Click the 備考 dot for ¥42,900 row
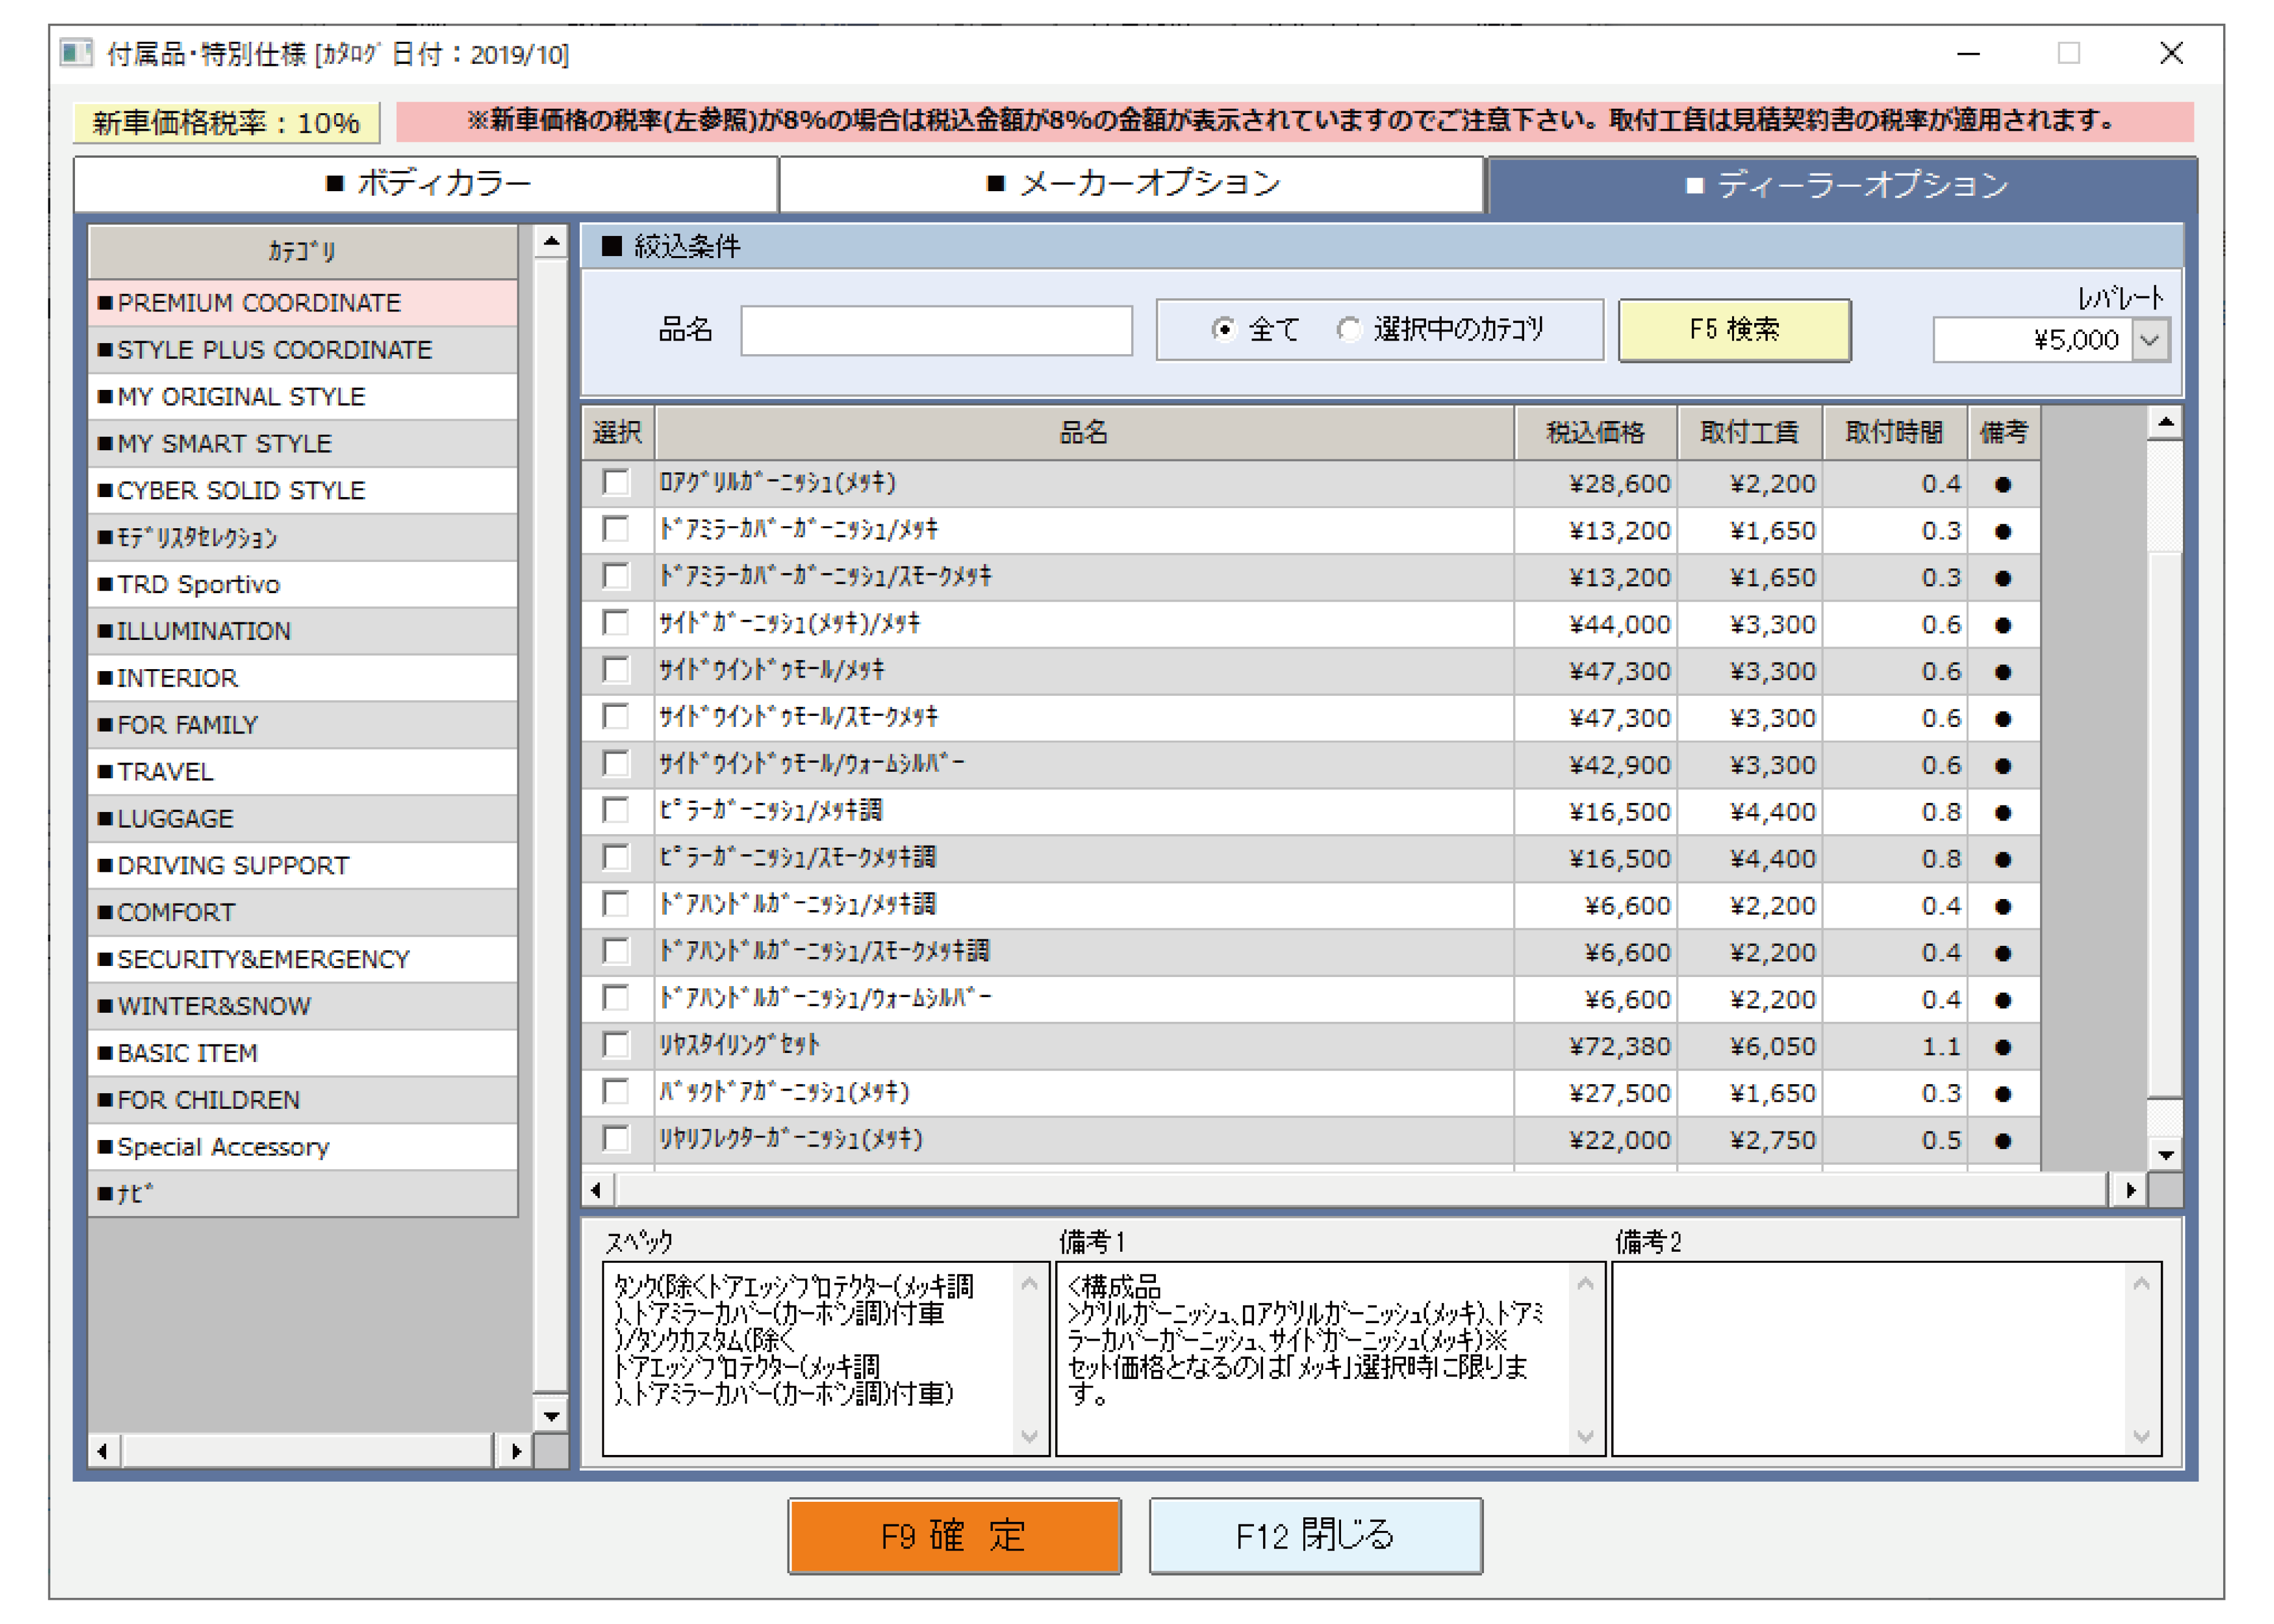2274x1624 pixels. click(x=2003, y=766)
